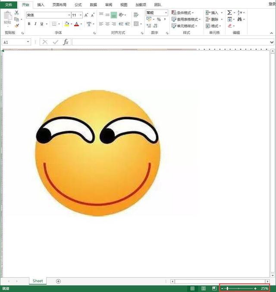The height and width of the screenshot is (292, 276).
Task: Select the Format Painter brush
Action: pos(17,25)
